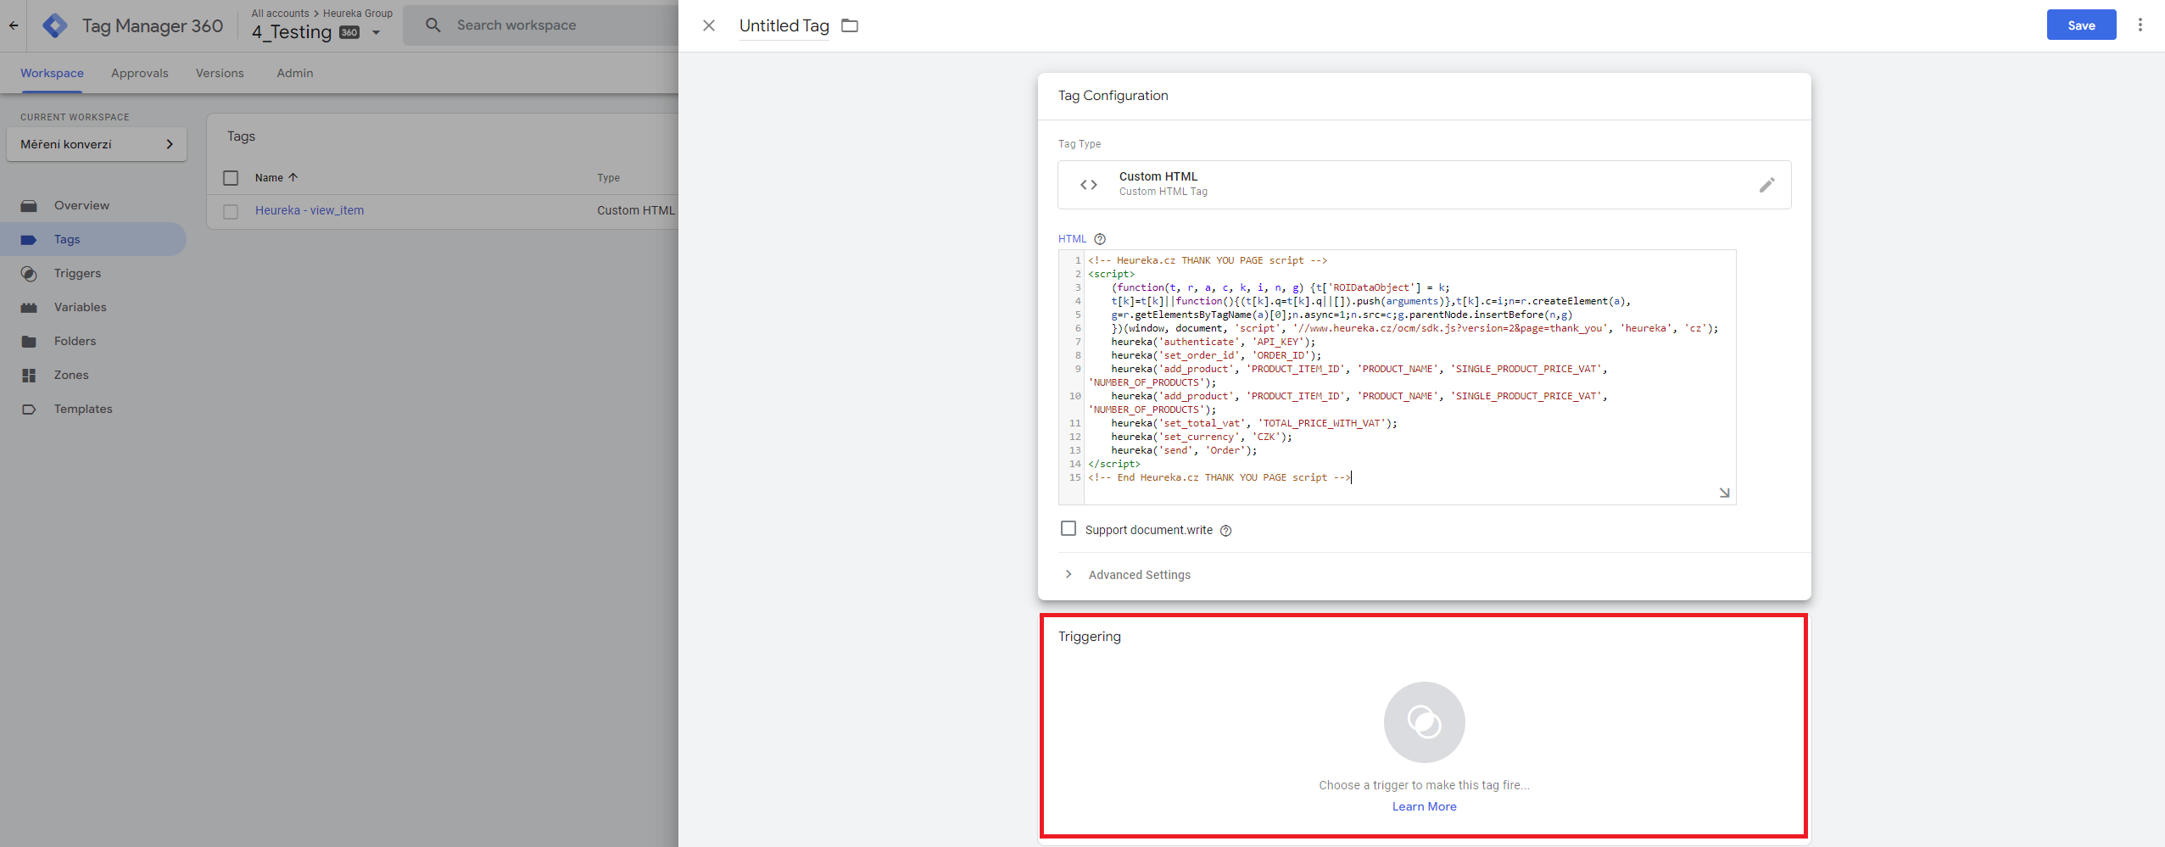2165x847 pixels.
Task: Click the All accounts breadcrumb link
Action: (x=280, y=13)
